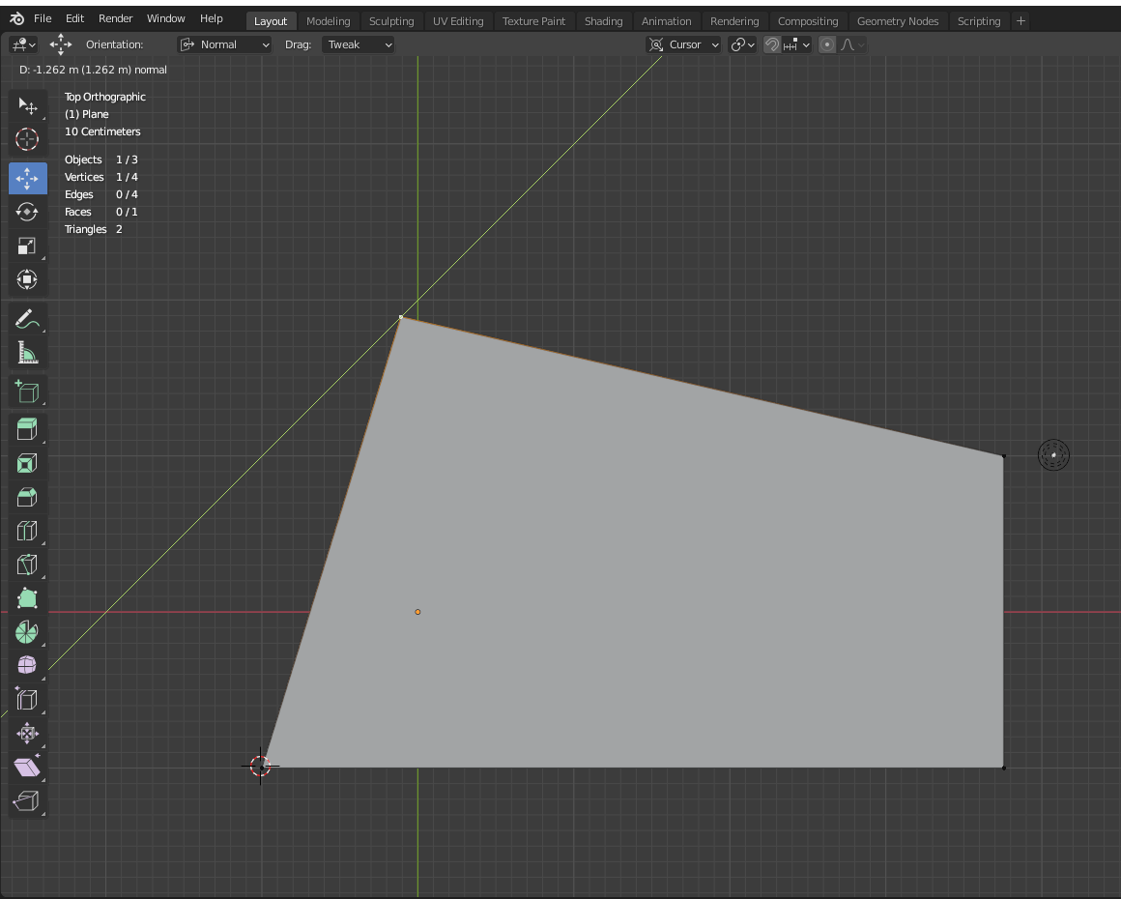Add a new workspace with plus button
Screen dimensions: 1121x899
pyautogui.click(x=1020, y=21)
